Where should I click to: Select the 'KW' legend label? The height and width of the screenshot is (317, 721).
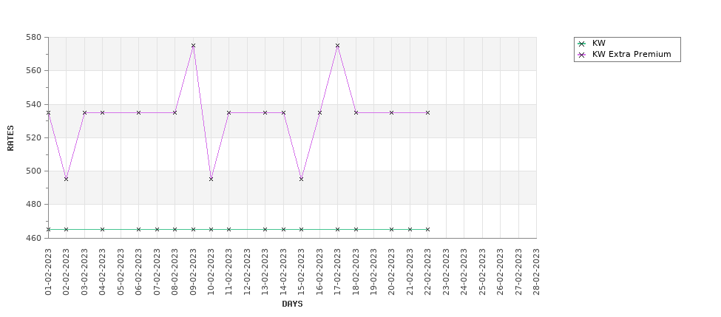pos(599,44)
